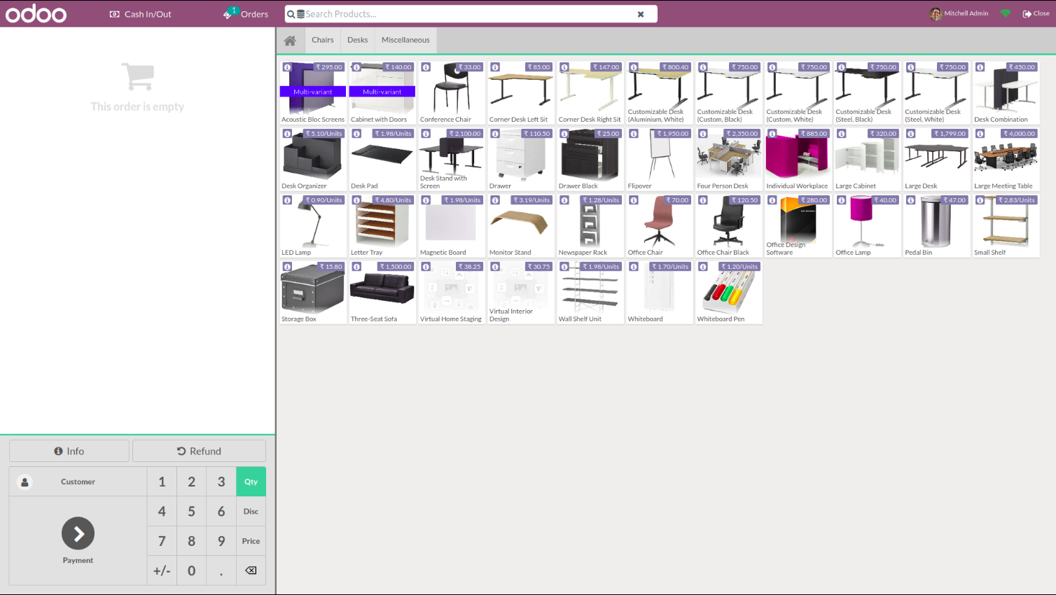Add Desk Pad to the order
The height and width of the screenshot is (595, 1056).
tap(382, 160)
